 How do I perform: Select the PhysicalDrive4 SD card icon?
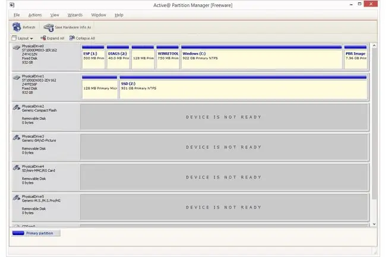pyautogui.click(x=17, y=168)
